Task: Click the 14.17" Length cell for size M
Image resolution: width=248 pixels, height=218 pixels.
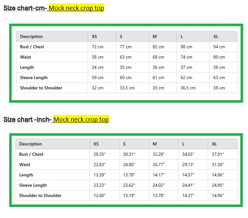Action: click(x=159, y=175)
